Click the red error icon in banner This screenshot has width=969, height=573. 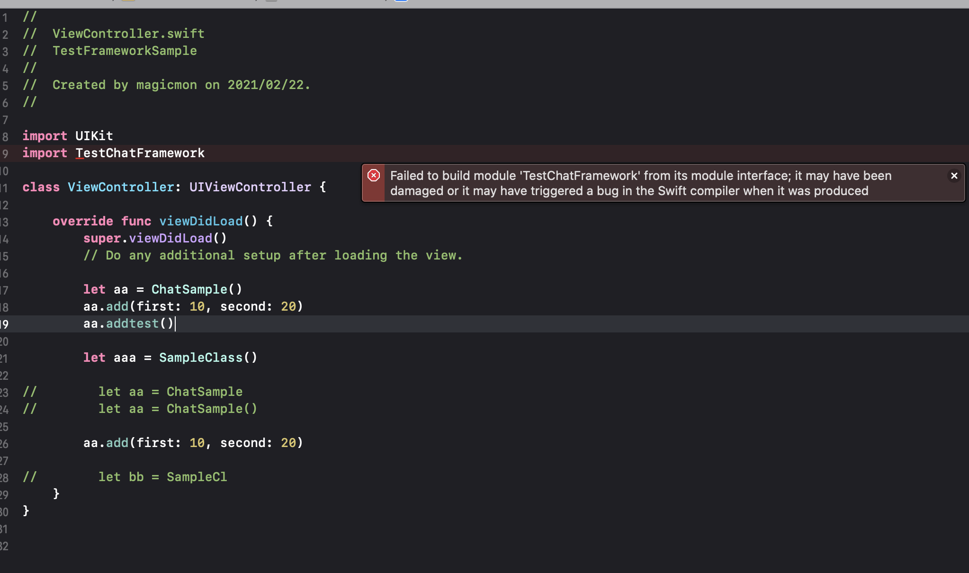[x=374, y=176]
